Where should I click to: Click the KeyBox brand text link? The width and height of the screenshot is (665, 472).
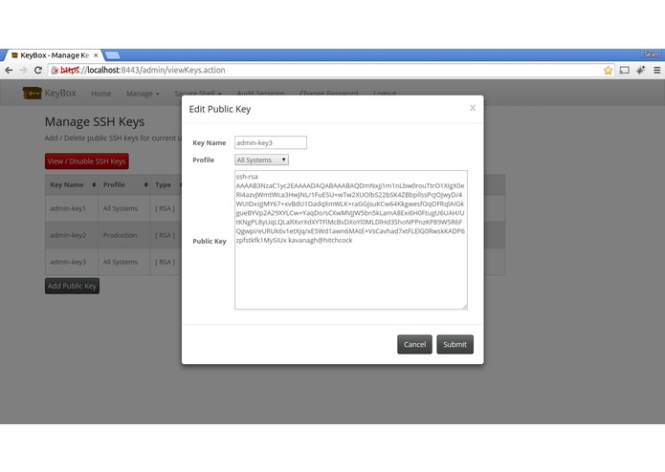click(60, 93)
